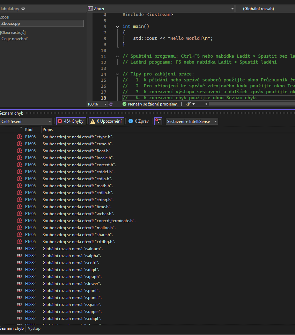Click the IntelliSense icon beside the zoom level
295x335 pixels.
pyautogui.click(x=111, y=104)
